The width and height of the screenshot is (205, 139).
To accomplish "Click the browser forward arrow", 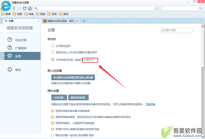I will [x=19, y=8].
